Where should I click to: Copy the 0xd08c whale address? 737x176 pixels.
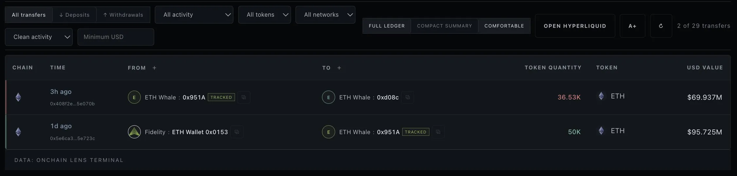(407, 97)
